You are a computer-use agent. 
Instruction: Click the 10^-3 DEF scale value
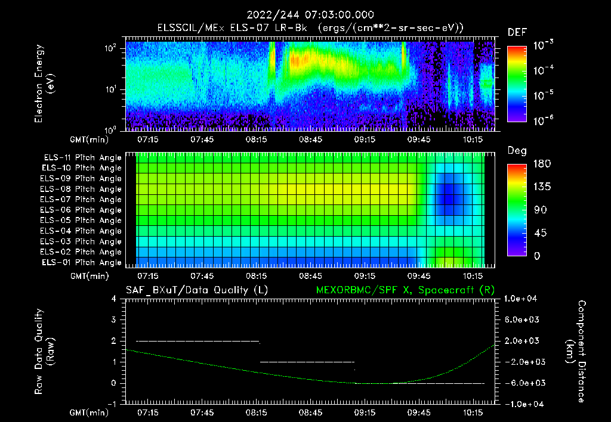point(543,45)
